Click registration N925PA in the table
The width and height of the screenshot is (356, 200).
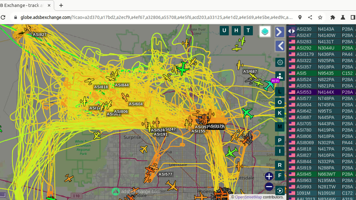click(x=326, y=61)
